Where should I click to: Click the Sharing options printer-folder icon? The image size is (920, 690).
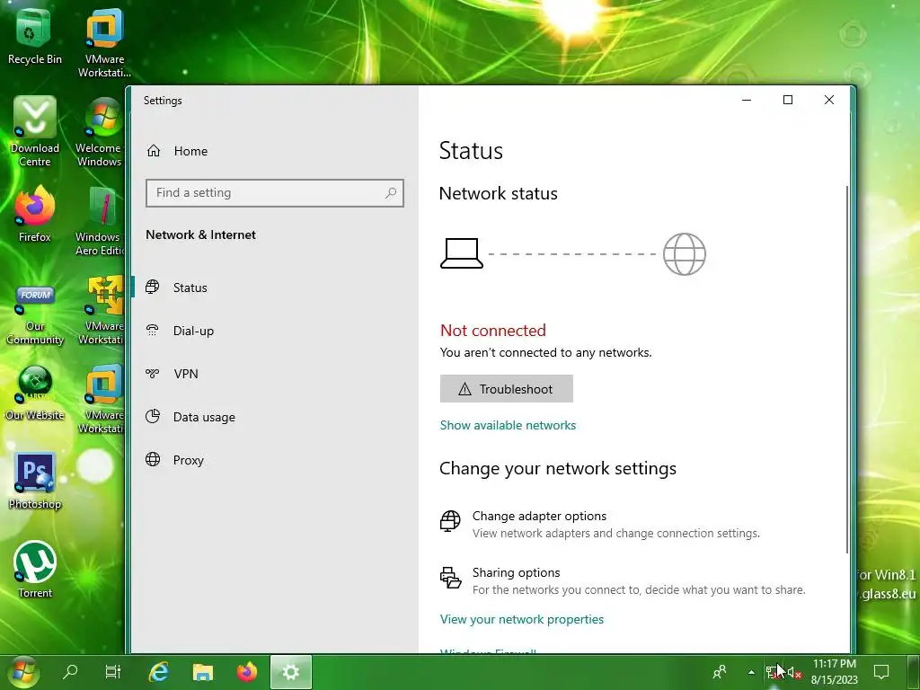point(451,578)
